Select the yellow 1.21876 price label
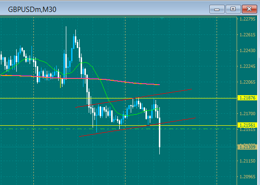Viewport: 260px width, 185px height. [x=248, y=98]
